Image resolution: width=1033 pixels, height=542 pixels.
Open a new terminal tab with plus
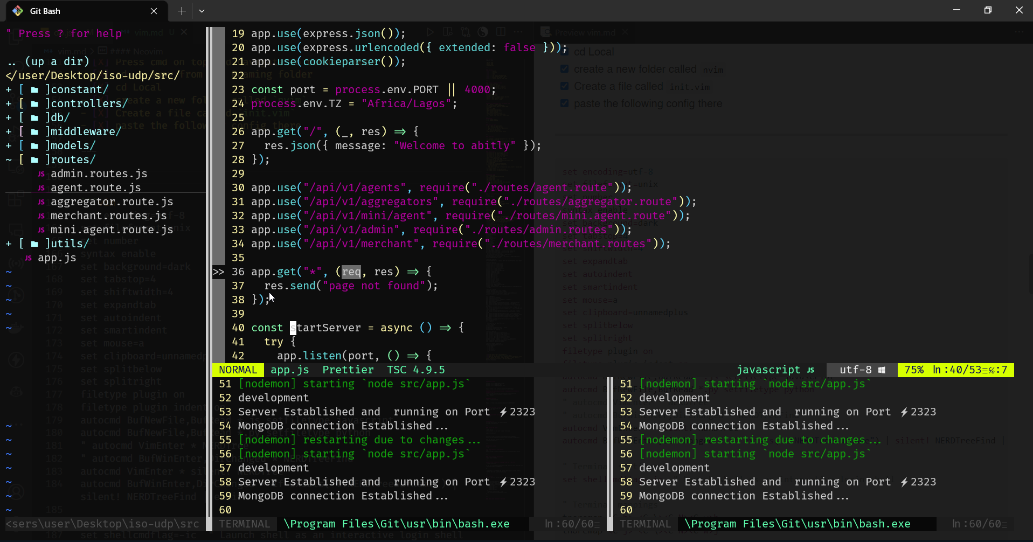(182, 11)
